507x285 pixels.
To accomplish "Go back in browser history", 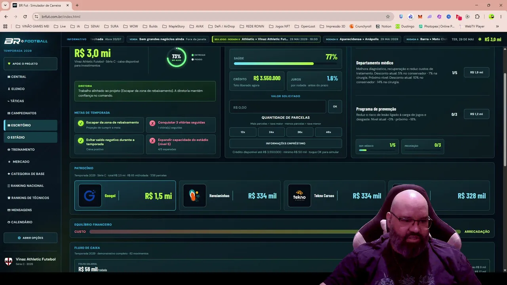I will [x=6, y=17].
